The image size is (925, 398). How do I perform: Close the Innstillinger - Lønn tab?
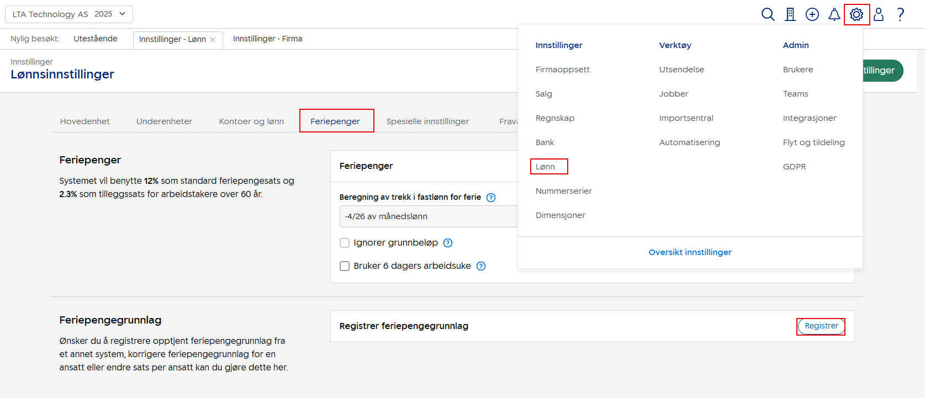click(213, 40)
